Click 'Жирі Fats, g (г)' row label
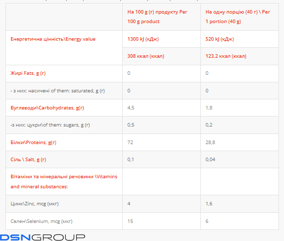Viewport: 284px width, 241px height. (x=28, y=73)
